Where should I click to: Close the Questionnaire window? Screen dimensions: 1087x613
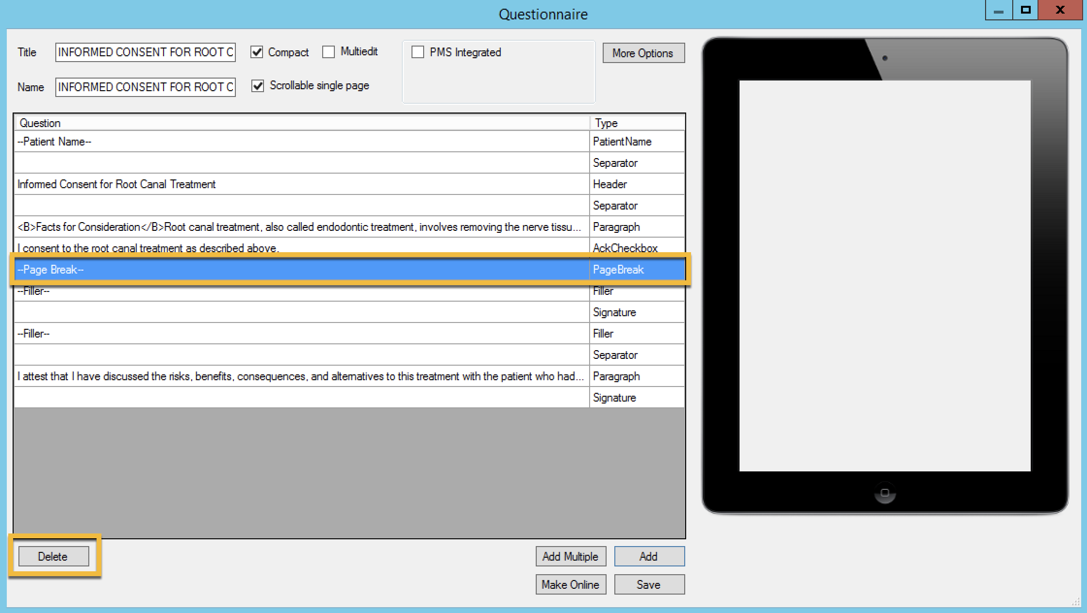point(1060,10)
